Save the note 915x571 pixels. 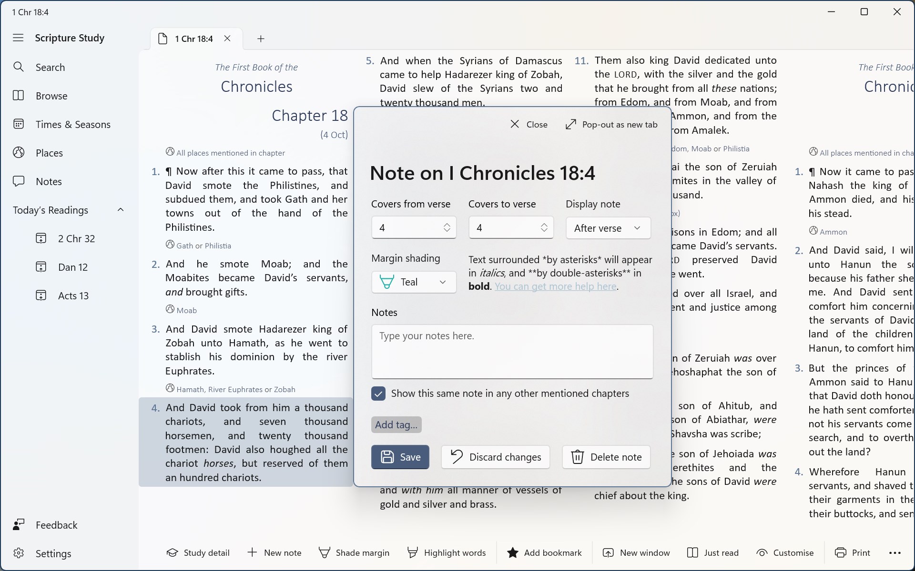coord(400,457)
